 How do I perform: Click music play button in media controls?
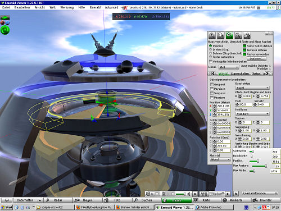click(152, 194)
